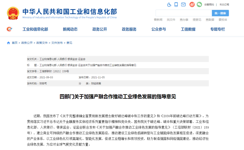This screenshot has width=244, height=150.
Task: Go to 首页 in breadcrumb
Action: [14, 43]
